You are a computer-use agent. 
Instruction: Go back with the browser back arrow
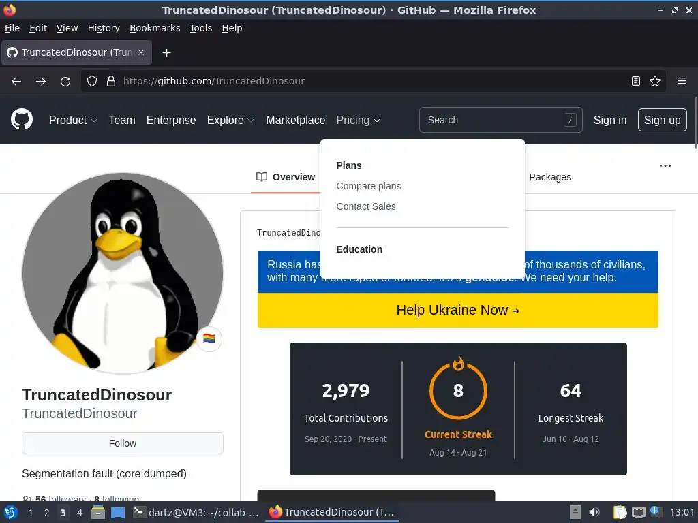pyautogui.click(x=16, y=82)
